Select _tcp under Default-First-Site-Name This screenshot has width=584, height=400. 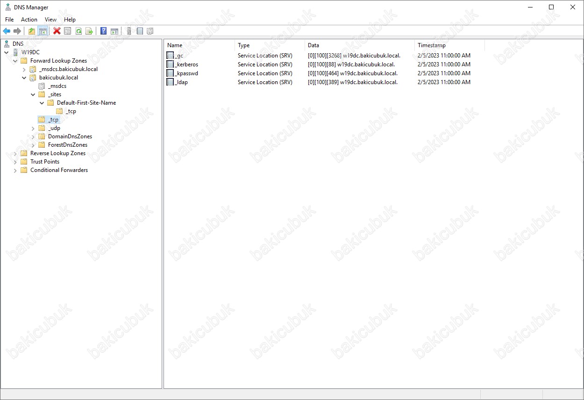[x=71, y=111]
